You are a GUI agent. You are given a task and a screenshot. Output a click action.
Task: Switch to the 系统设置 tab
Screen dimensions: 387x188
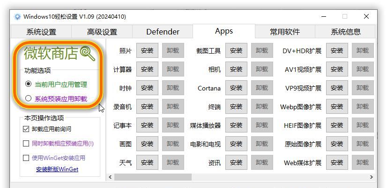(x=41, y=32)
